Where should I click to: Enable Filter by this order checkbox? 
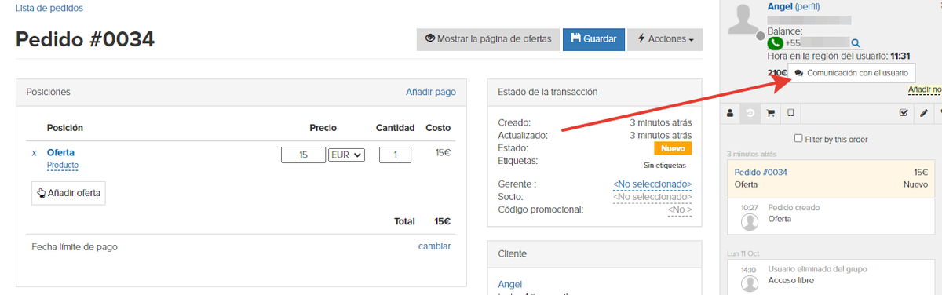[x=798, y=139]
